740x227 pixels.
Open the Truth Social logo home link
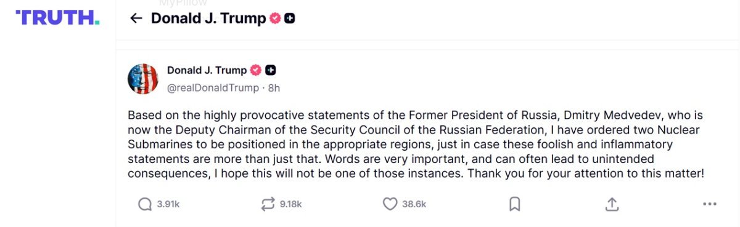click(57, 18)
